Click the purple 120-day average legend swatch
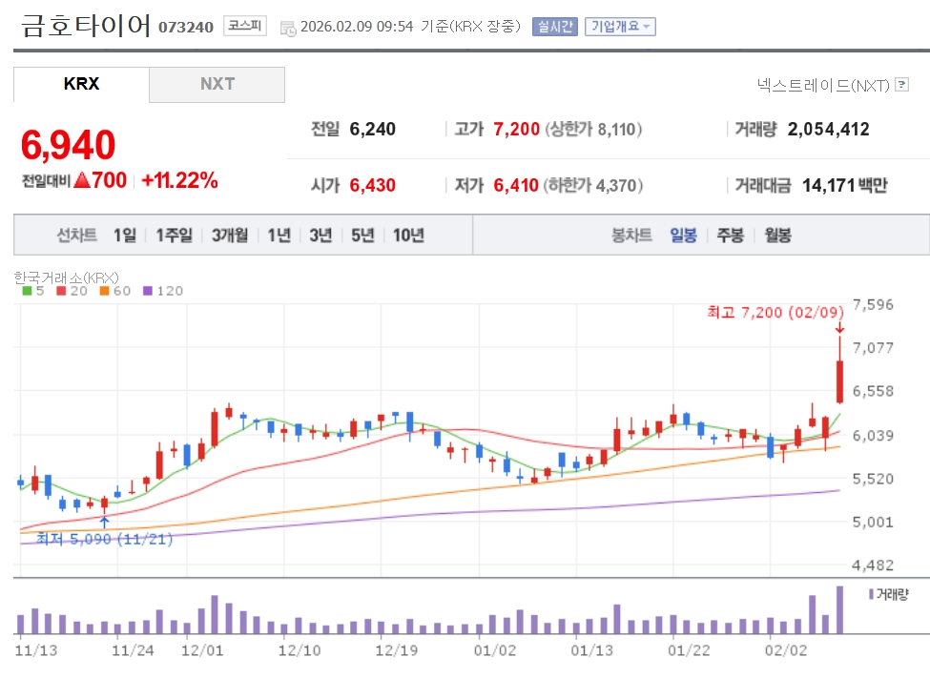This screenshot has height=678, width=930. [x=147, y=291]
